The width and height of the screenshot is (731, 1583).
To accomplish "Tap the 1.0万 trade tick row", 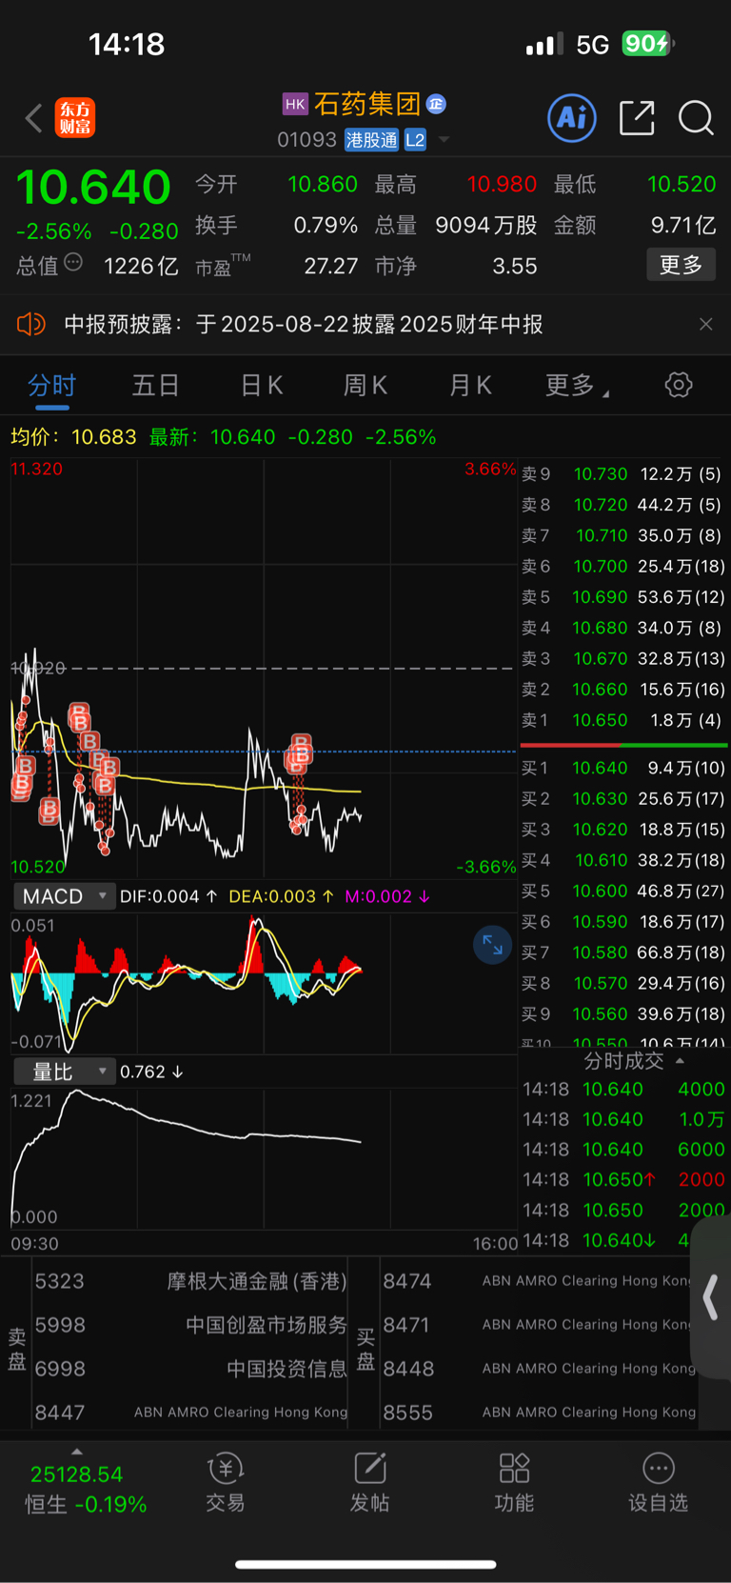I will coord(623,1119).
